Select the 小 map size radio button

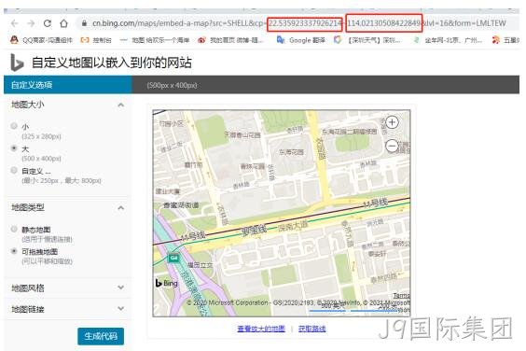(x=14, y=126)
